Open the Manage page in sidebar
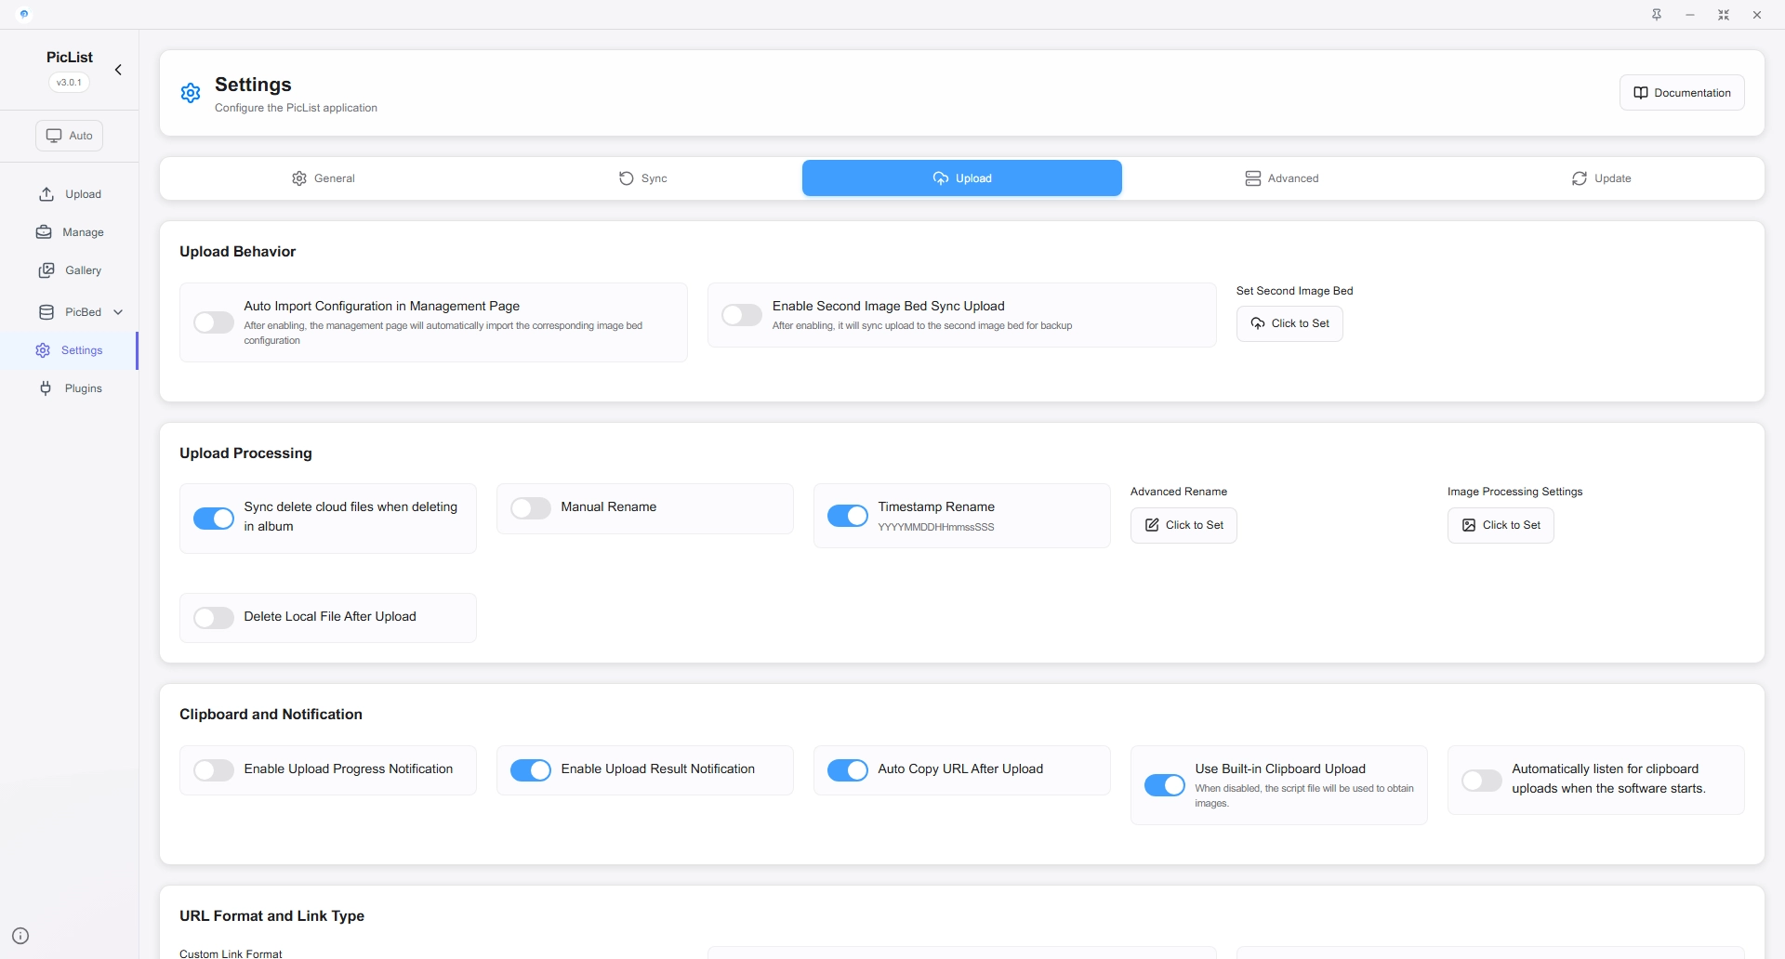 pos(70,232)
